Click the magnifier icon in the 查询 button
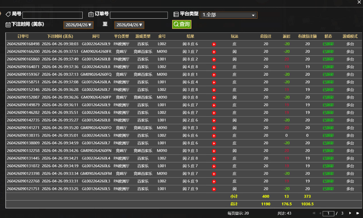Viewport: 363px width, 218px height. click(176, 24)
